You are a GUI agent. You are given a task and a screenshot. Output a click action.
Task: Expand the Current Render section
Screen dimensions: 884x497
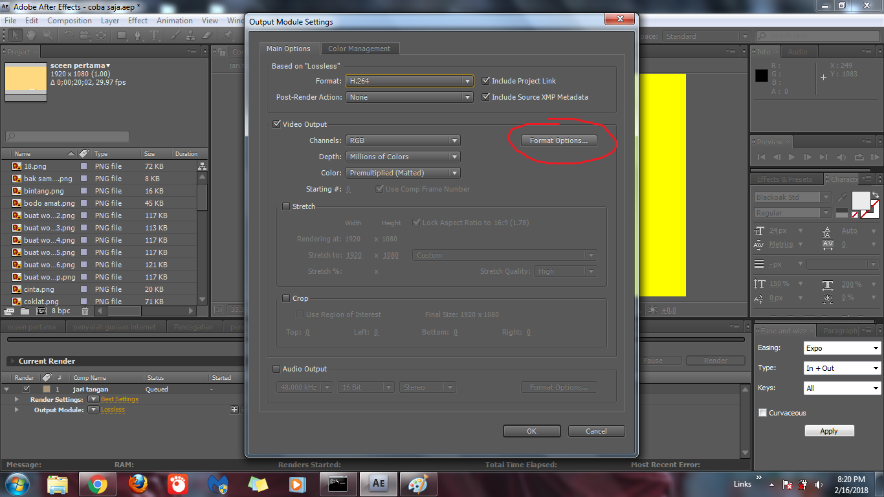[12, 361]
